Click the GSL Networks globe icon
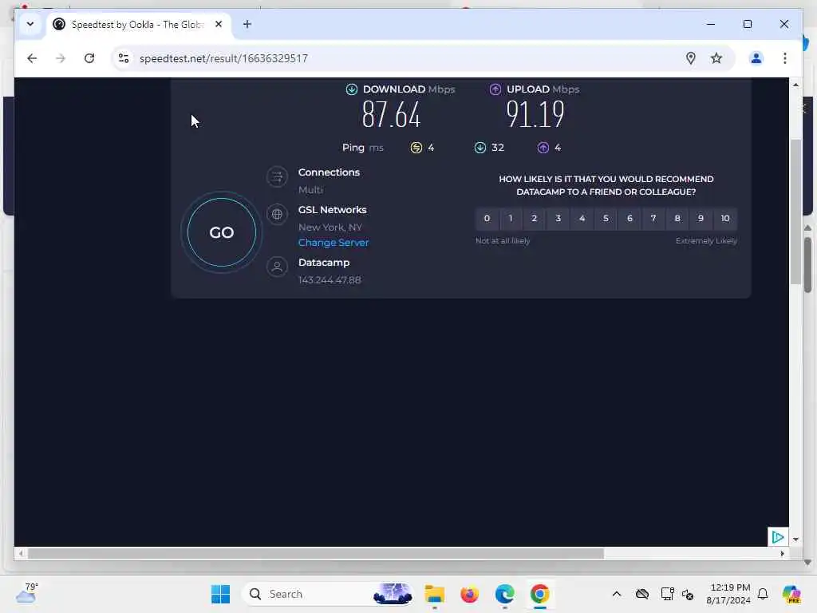Screen dimensions: 817x613 click(x=277, y=214)
